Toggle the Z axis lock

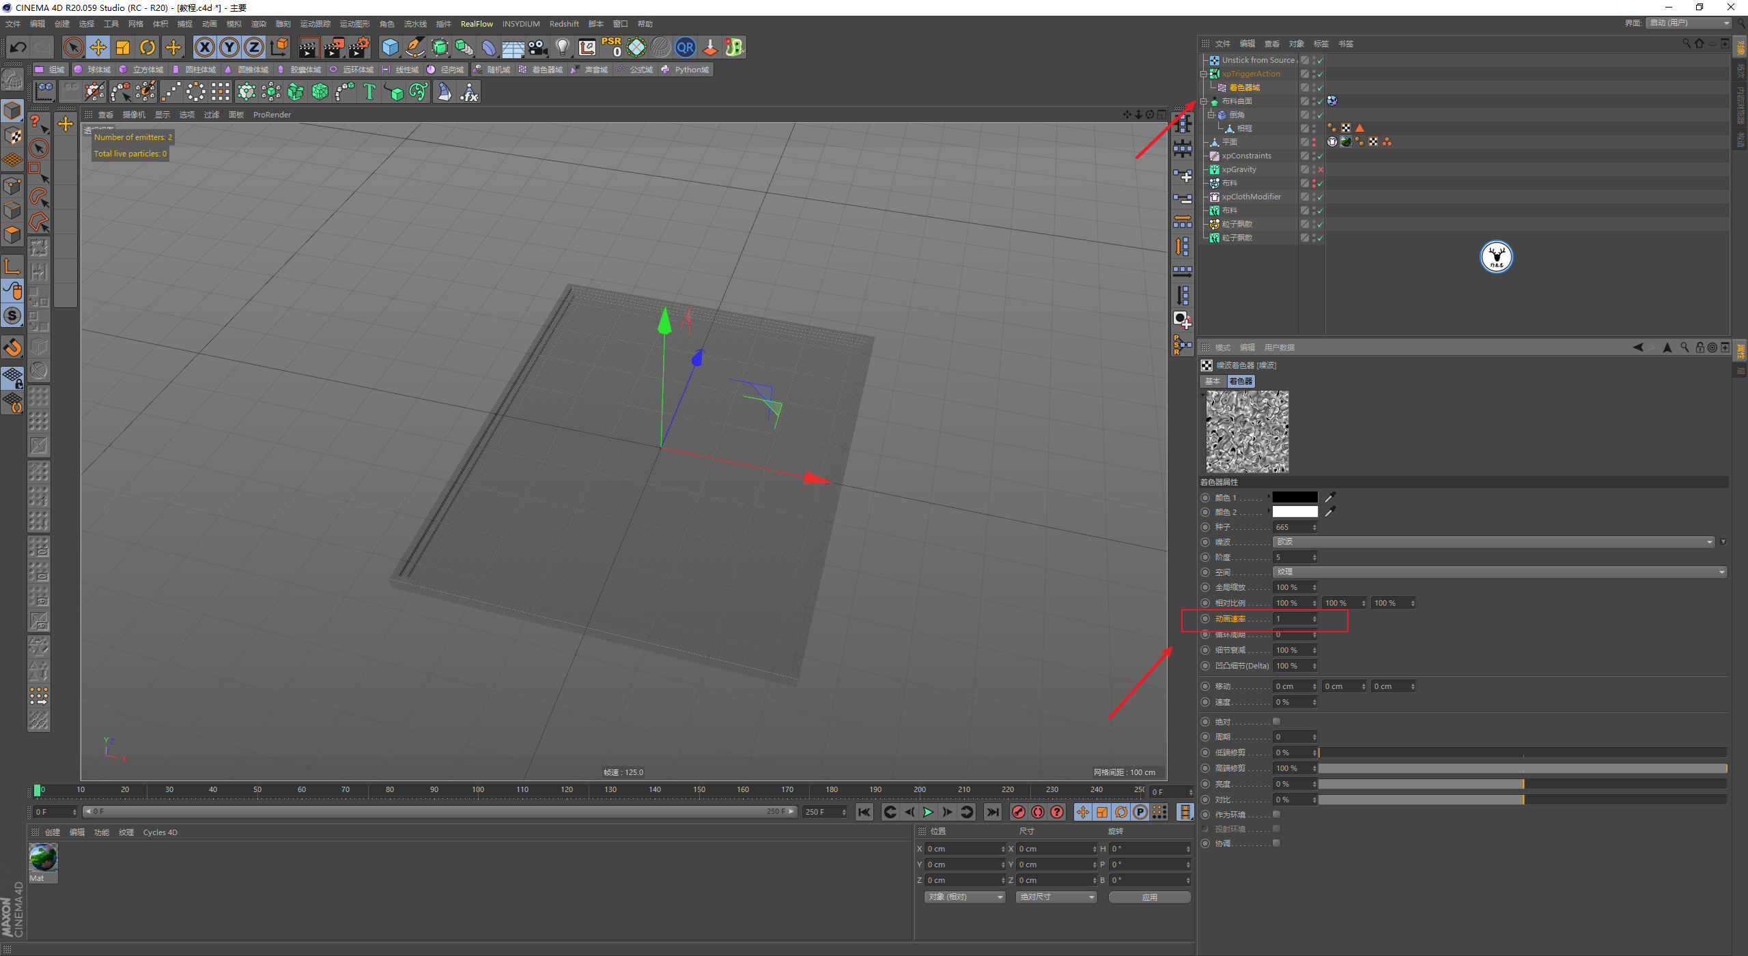tap(254, 47)
